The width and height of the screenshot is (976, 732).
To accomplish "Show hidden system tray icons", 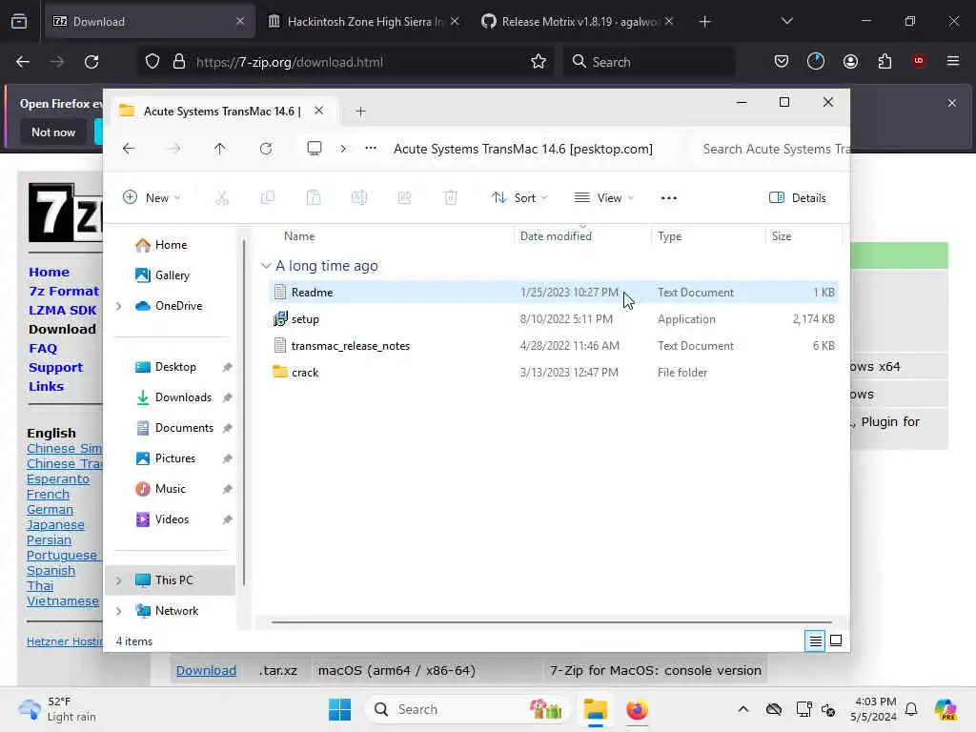I will click(743, 709).
